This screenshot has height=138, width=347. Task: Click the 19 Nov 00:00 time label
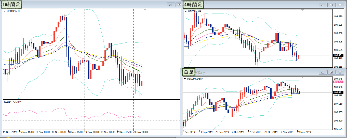tap(91, 132)
